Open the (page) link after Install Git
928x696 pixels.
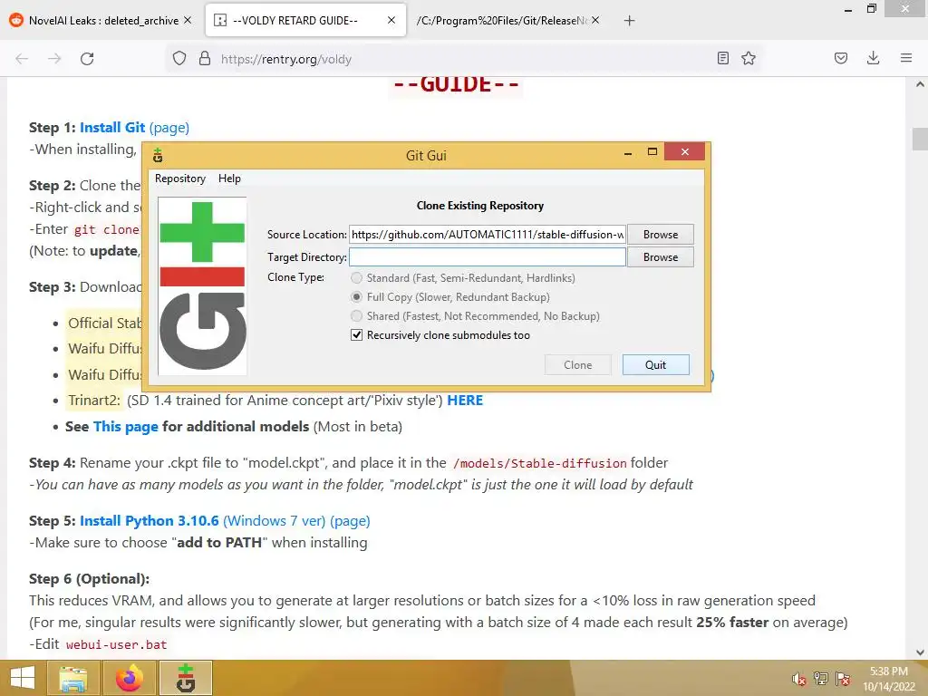click(x=169, y=127)
